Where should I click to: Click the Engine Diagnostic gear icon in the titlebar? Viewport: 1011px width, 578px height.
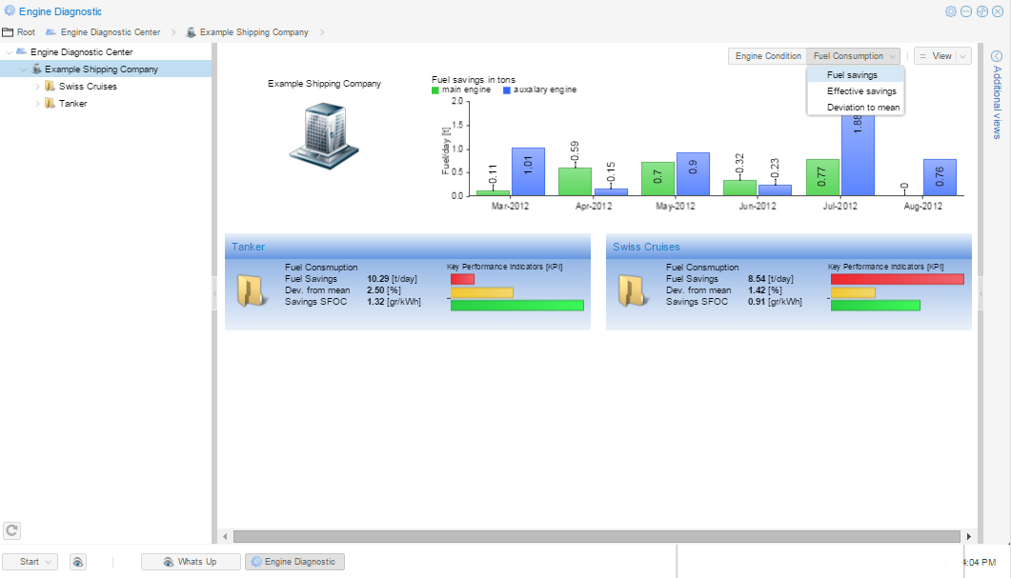9,10
